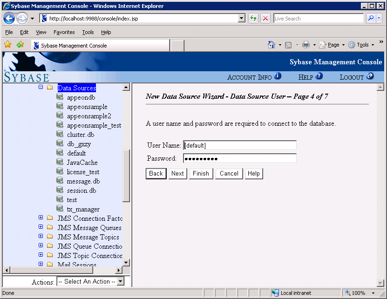This screenshot has height=299, width=387.
Task: Click in the Password field
Action: pyautogui.click(x=240, y=158)
